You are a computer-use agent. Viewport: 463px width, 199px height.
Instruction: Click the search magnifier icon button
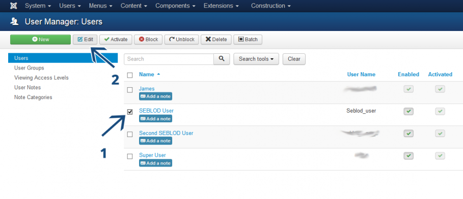[222, 59]
